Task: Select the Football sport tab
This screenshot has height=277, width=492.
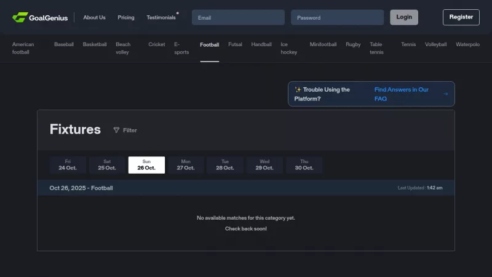Action: [x=209, y=45]
